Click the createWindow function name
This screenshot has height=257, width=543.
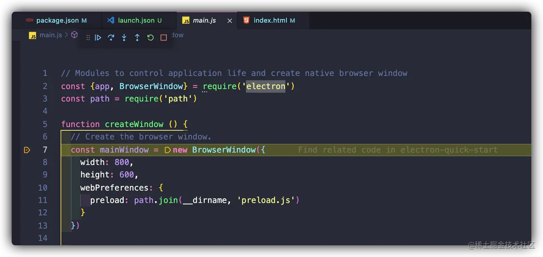coord(134,124)
